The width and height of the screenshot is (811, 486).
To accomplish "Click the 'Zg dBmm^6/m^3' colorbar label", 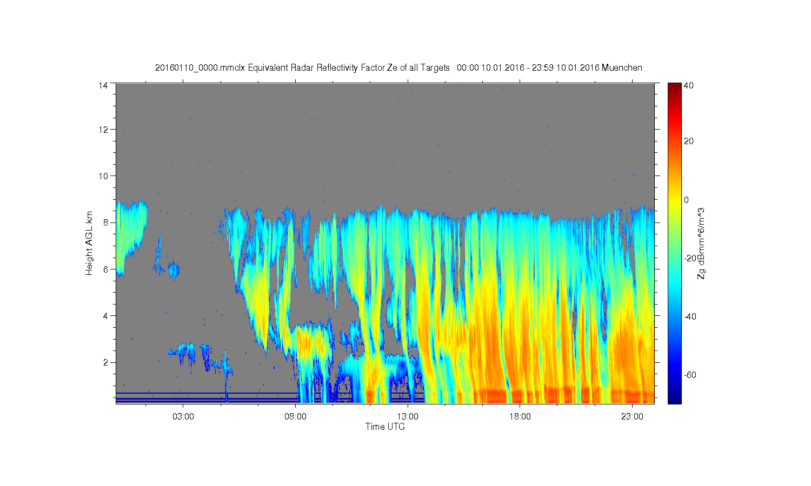I will click(701, 243).
